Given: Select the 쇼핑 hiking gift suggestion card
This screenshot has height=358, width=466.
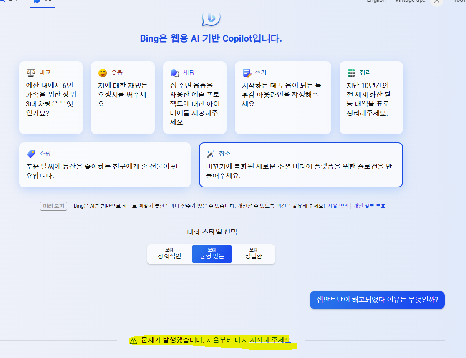Looking at the screenshot, I should point(105,165).
